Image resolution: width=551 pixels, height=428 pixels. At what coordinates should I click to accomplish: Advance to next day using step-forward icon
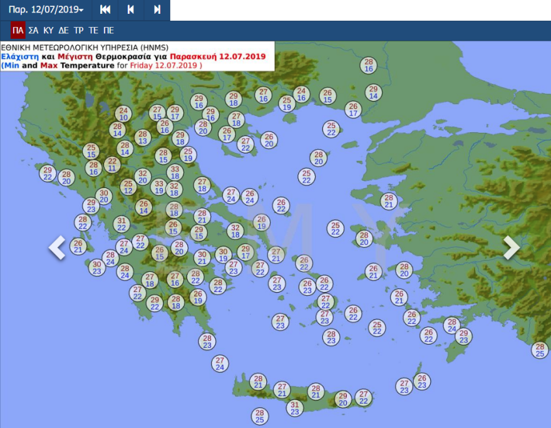[x=157, y=10]
